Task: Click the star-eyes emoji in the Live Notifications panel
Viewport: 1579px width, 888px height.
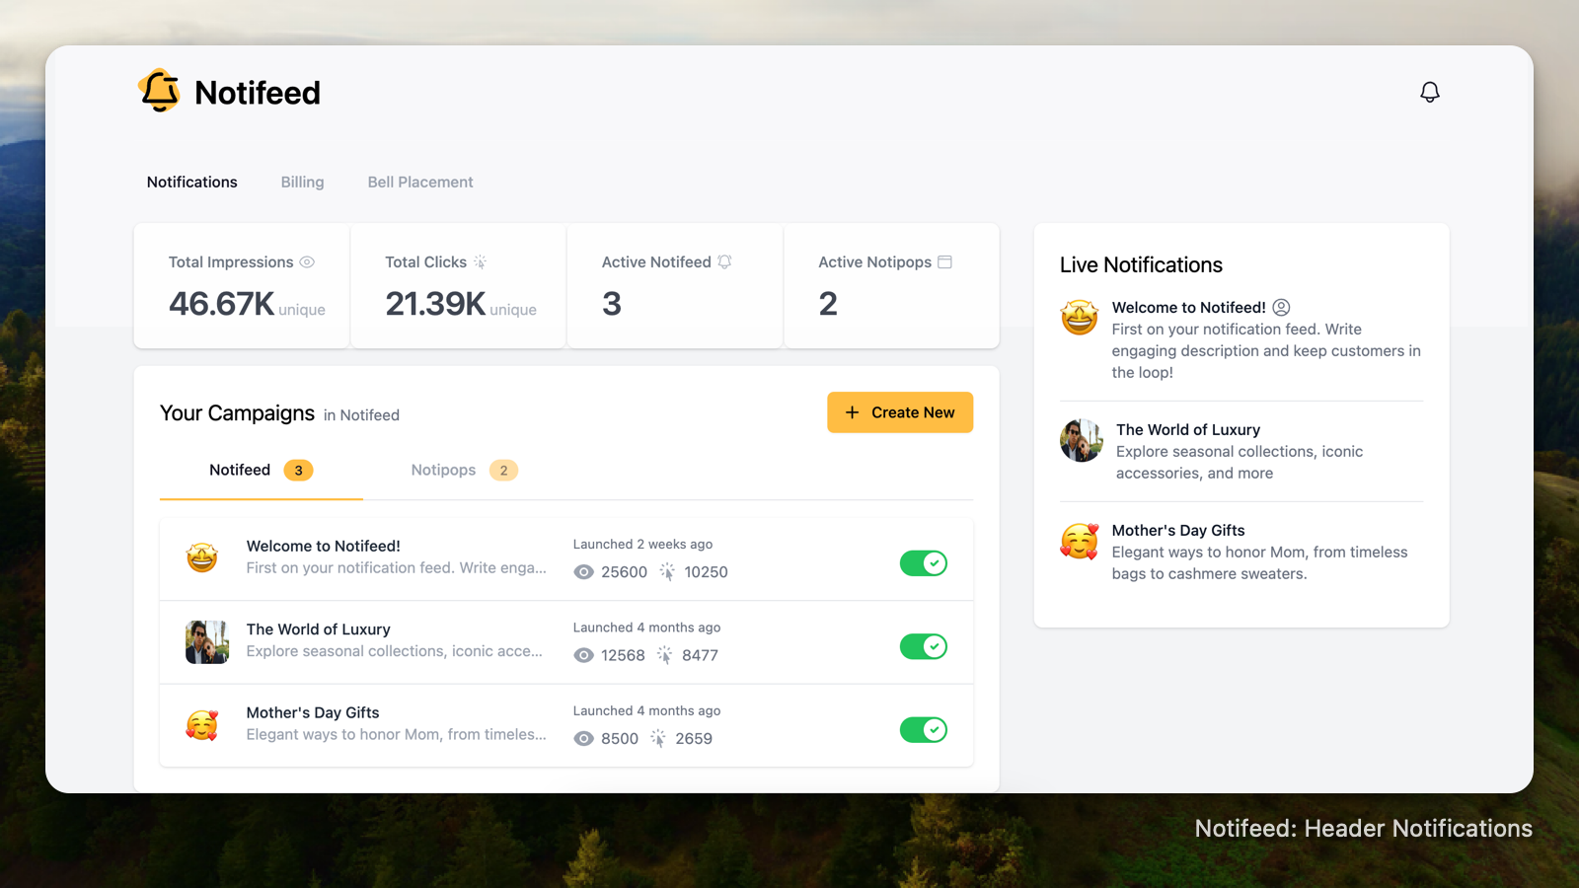Action: pos(1080,318)
